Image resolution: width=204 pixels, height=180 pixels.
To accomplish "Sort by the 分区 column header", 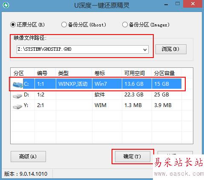I will [23, 73].
